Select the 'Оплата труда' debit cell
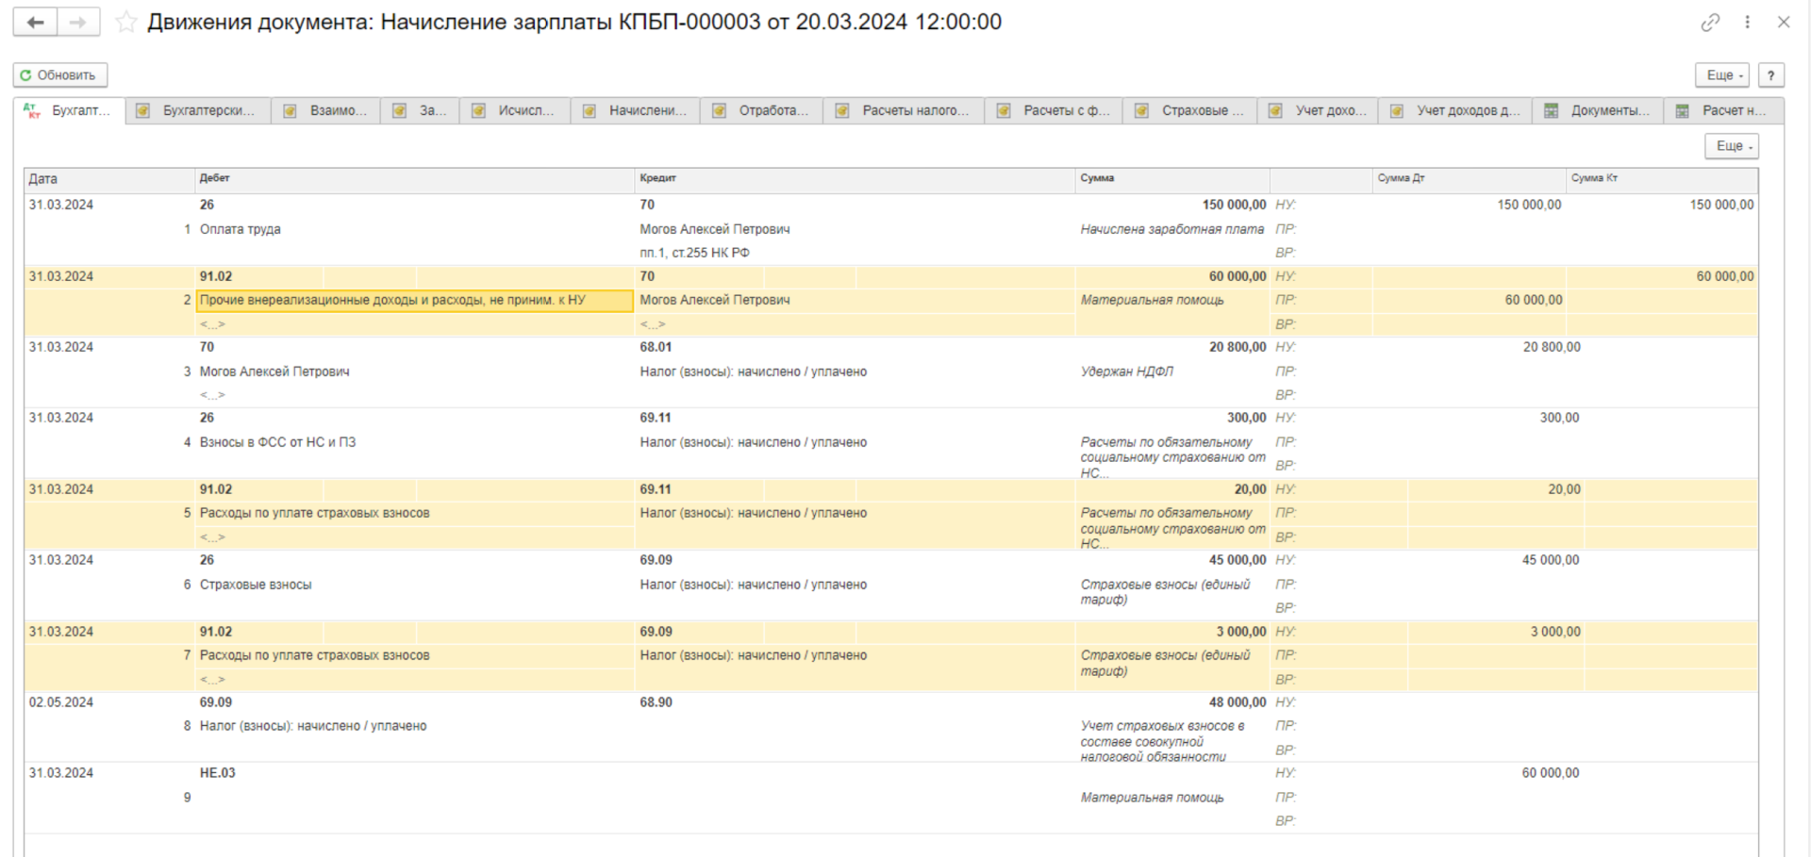The height and width of the screenshot is (857, 1811). [x=241, y=229]
